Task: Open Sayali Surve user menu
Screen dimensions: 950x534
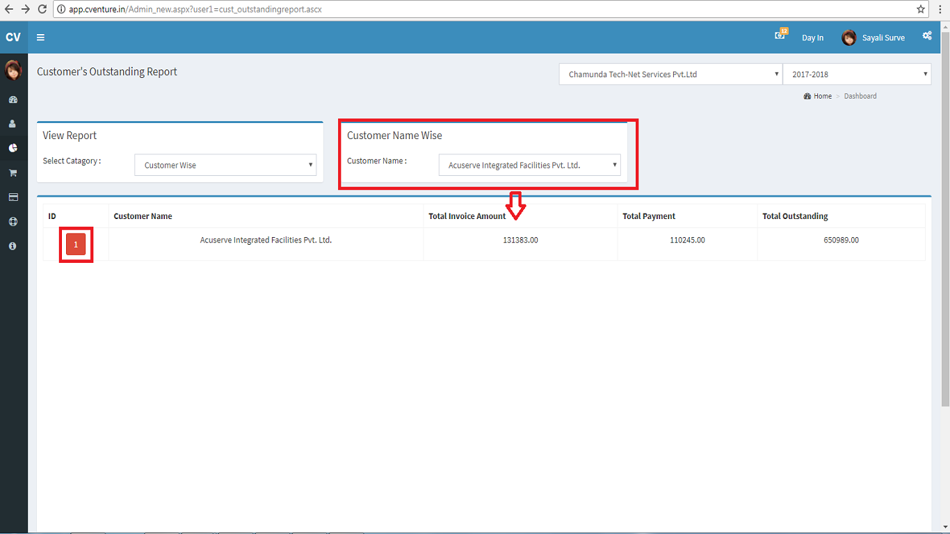Action: (x=873, y=38)
